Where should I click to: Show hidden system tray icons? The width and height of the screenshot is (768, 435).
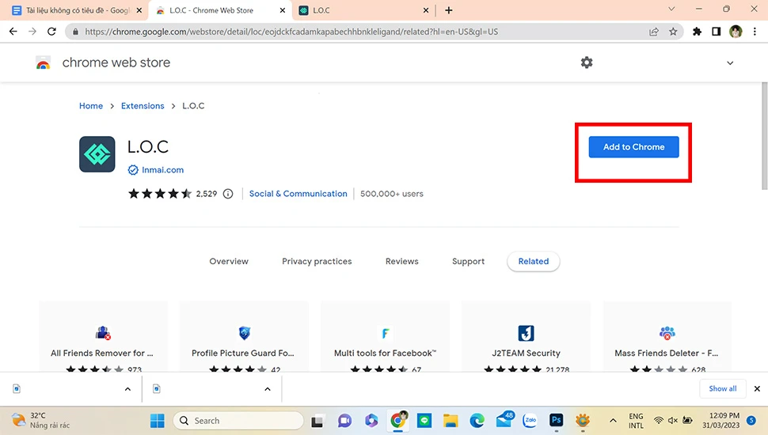point(613,420)
